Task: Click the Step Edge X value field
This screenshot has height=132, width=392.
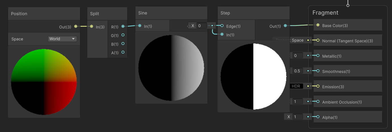Action: pyautogui.click(x=202, y=26)
